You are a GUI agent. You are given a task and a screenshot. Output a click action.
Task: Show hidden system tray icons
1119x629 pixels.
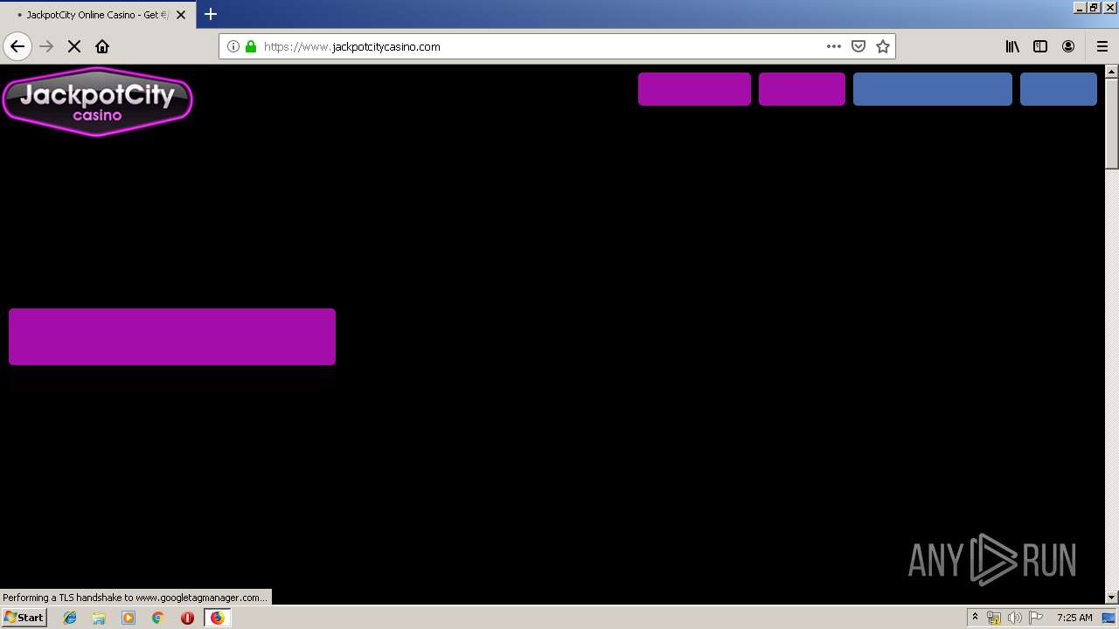click(x=975, y=618)
